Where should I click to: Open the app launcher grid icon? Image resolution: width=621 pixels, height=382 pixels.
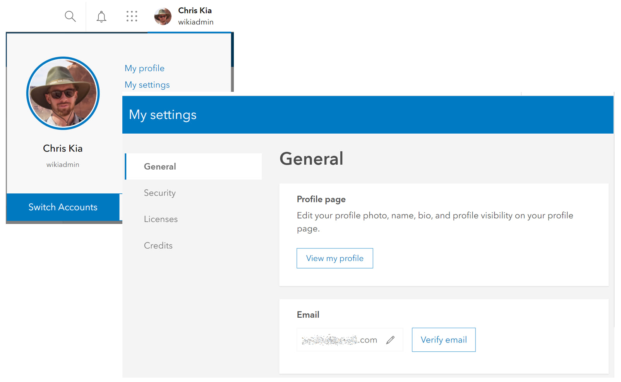[x=132, y=16]
